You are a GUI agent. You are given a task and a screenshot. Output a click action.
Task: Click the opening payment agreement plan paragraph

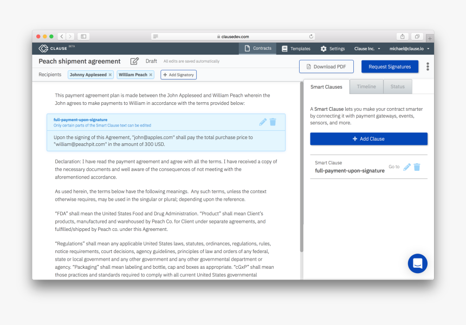pos(162,99)
